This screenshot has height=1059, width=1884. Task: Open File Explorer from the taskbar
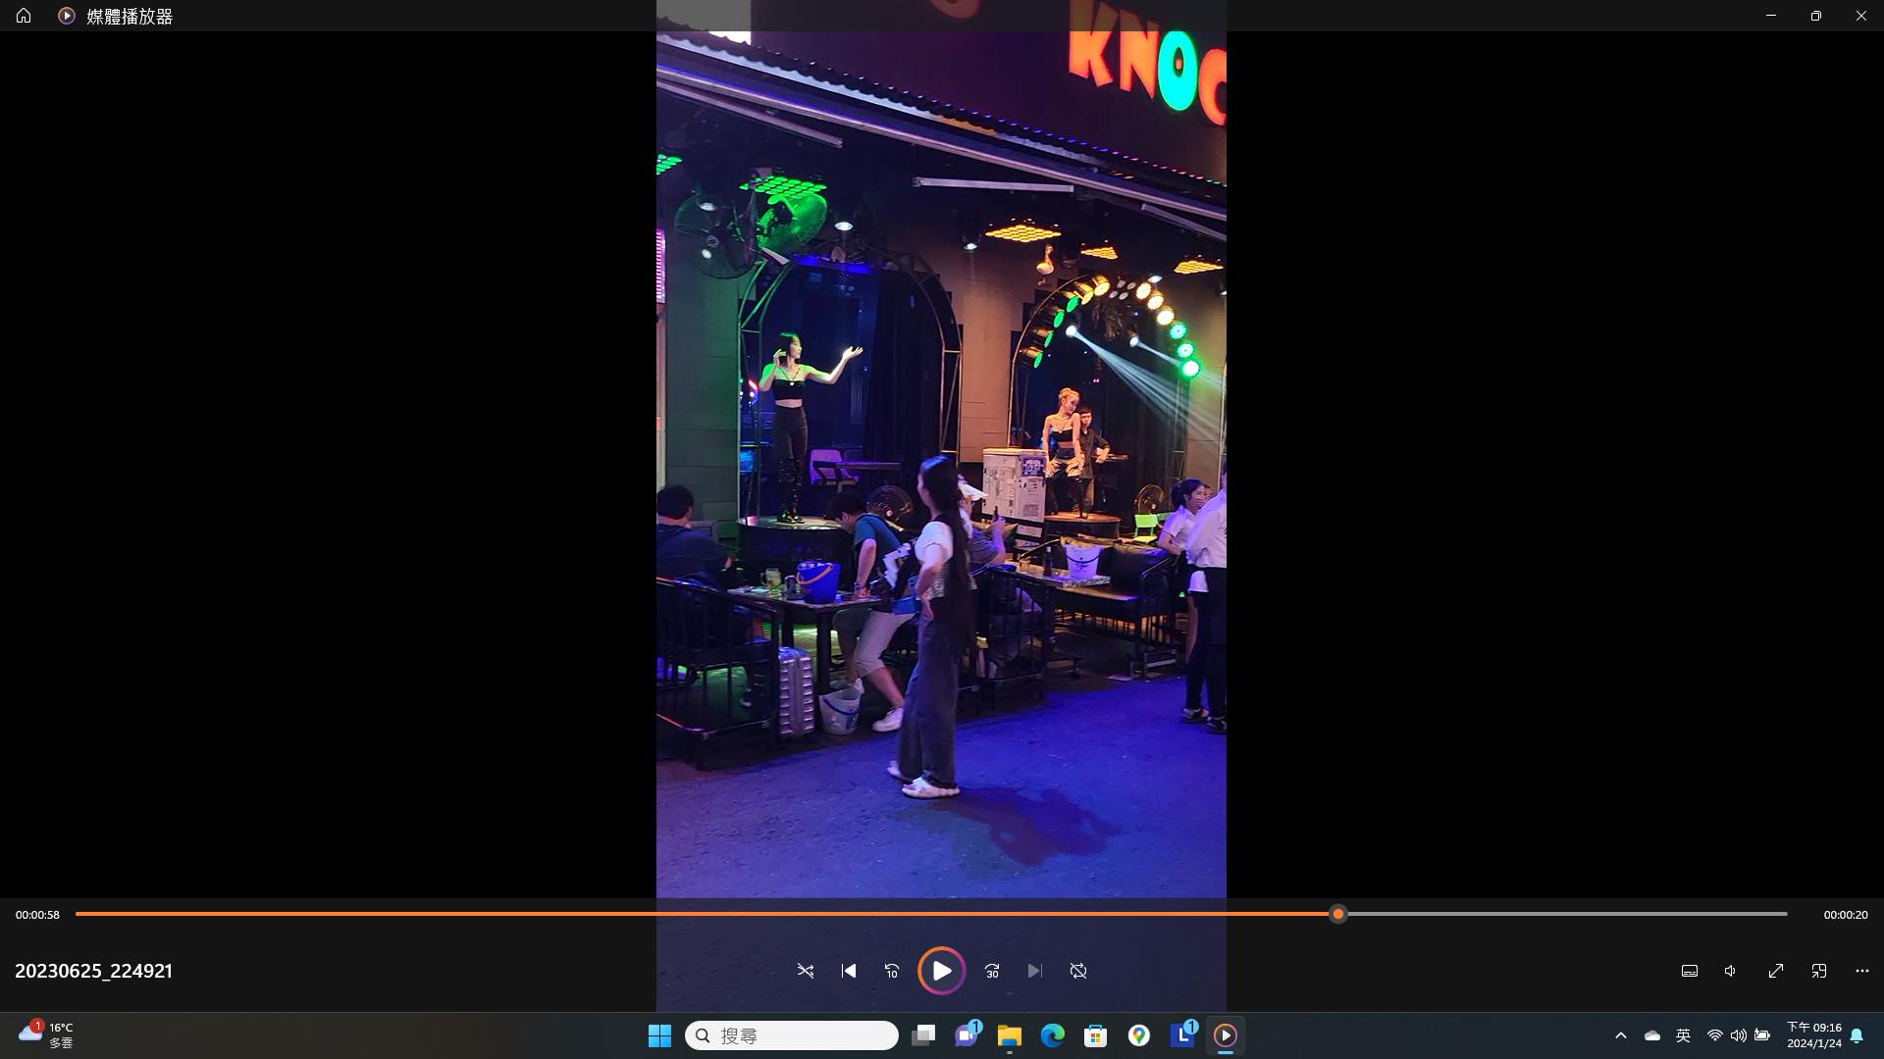(x=1010, y=1035)
